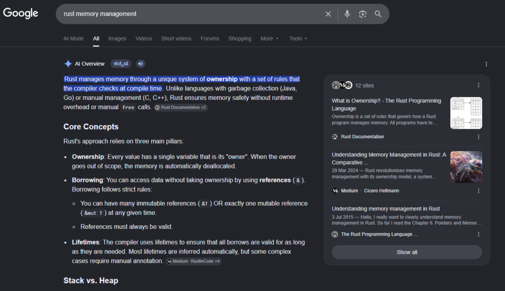Open Rust Documentation +2 citation chip
Image resolution: width=505 pixels, height=291 pixels.
pos(180,107)
